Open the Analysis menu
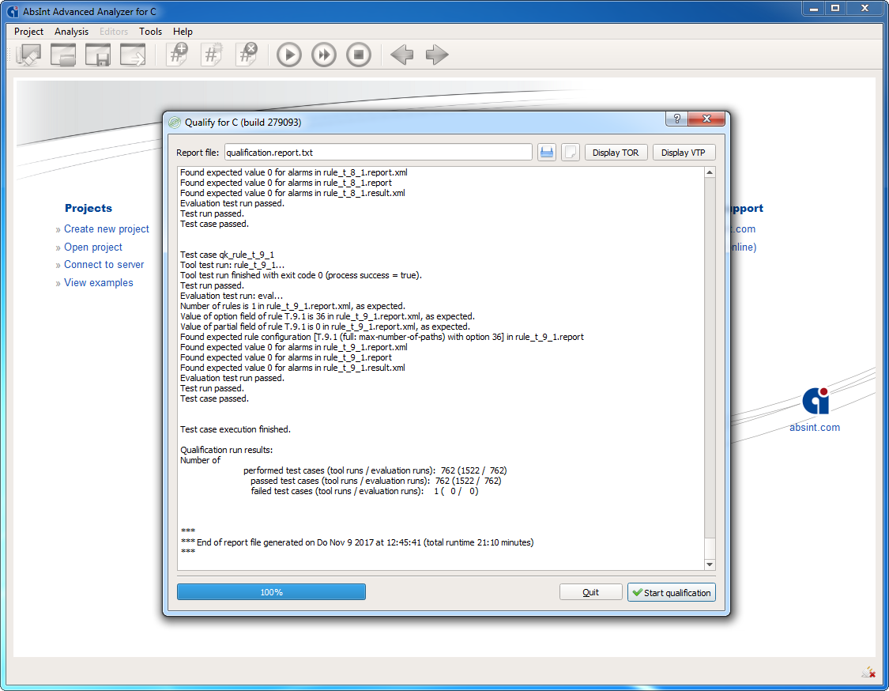The height and width of the screenshot is (691, 889). (x=71, y=32)
